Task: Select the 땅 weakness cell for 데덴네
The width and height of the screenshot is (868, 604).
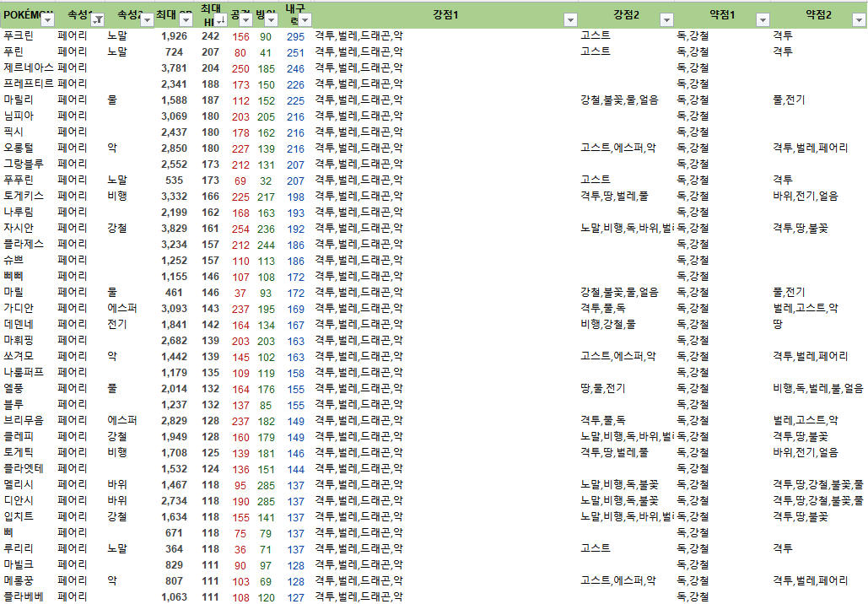Action: pyautogui.click(x=778, y=324)
